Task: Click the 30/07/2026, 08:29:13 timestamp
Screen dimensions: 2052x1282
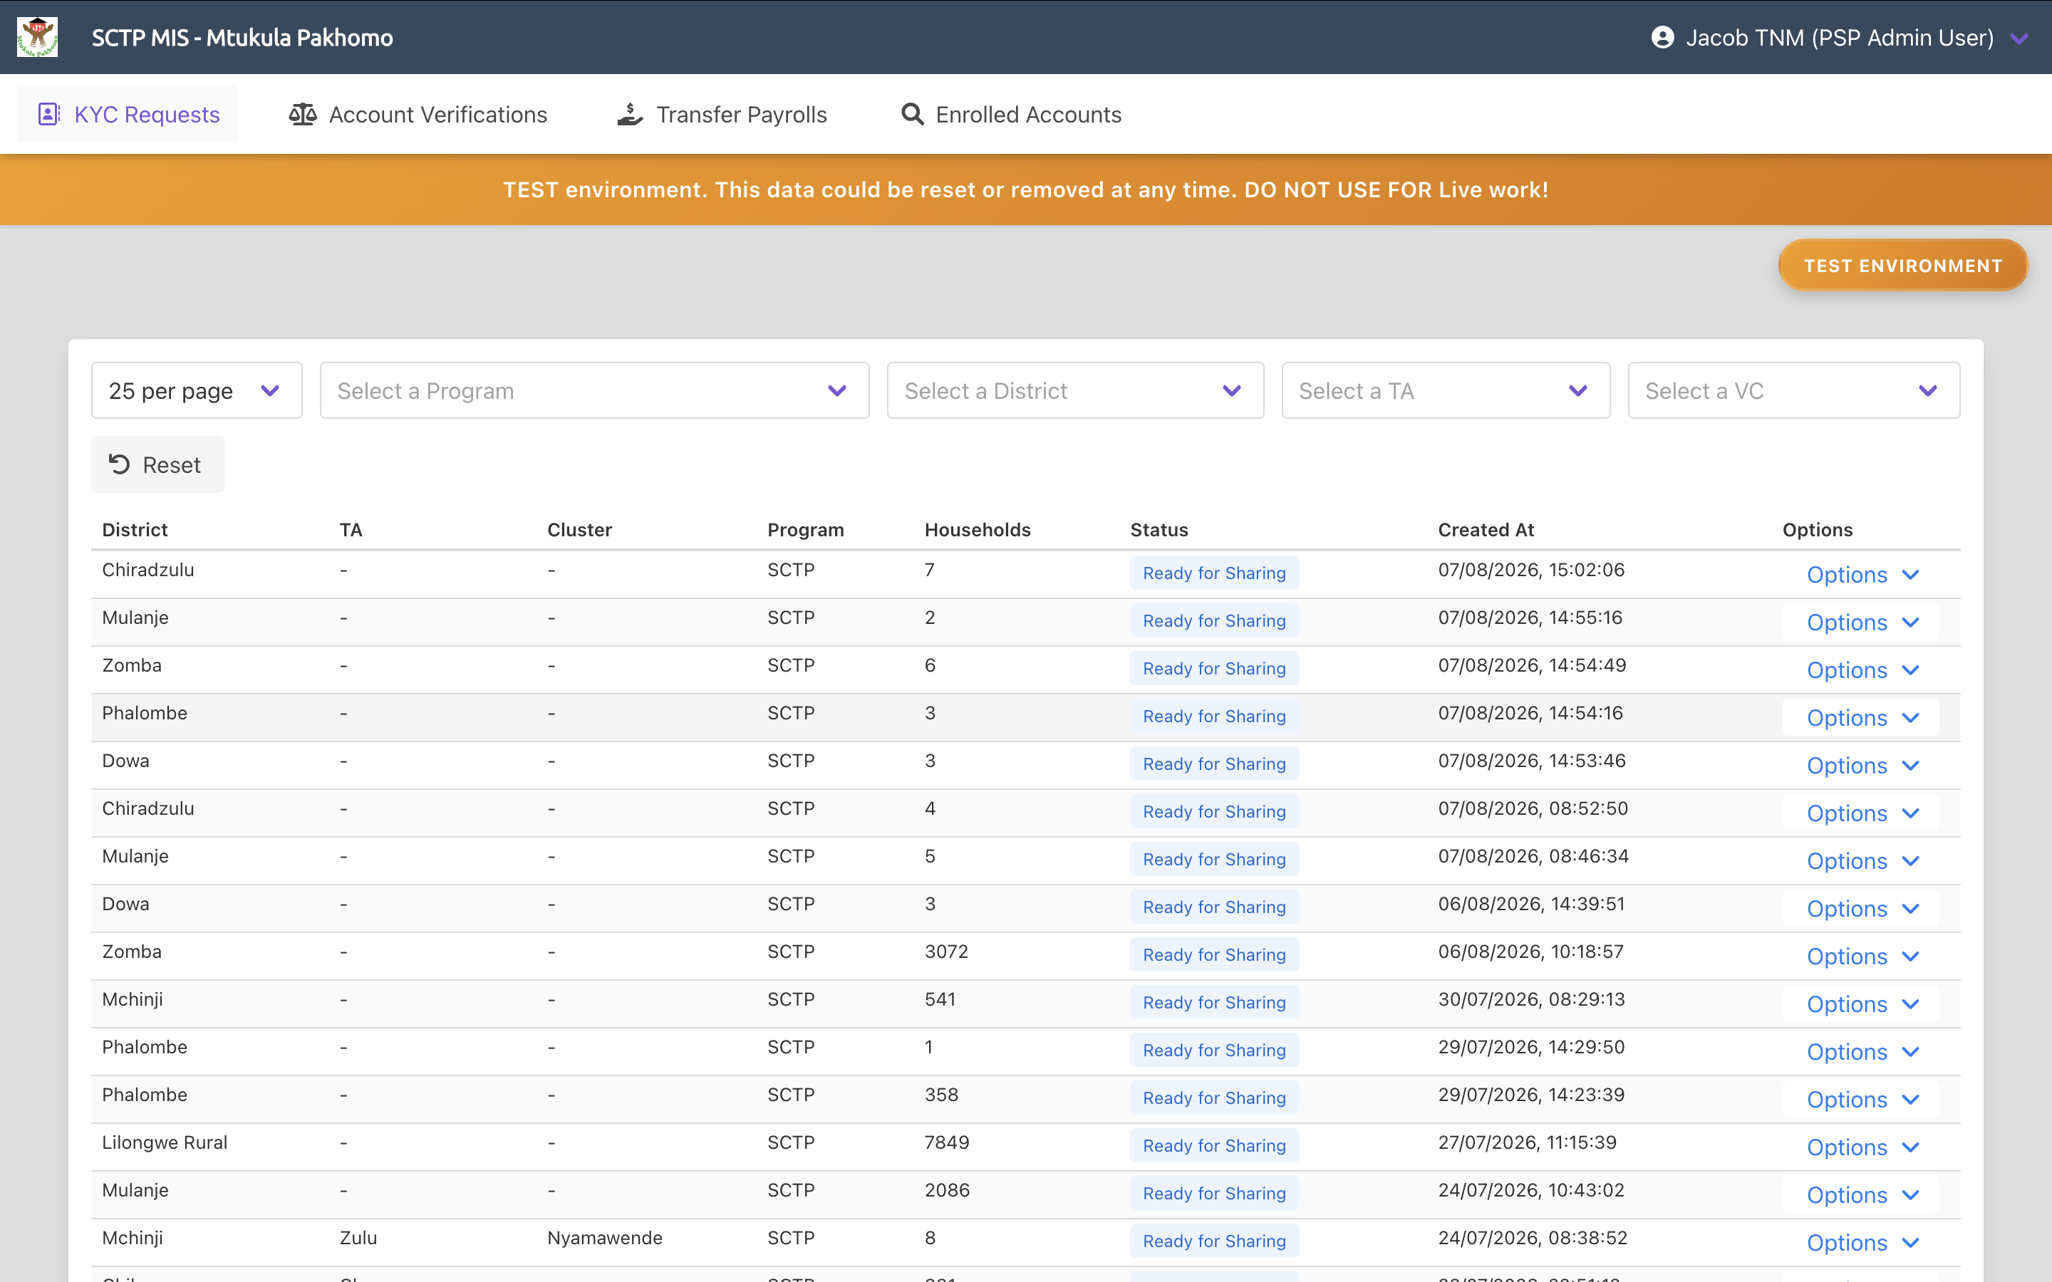Action: pos(1531,999)
